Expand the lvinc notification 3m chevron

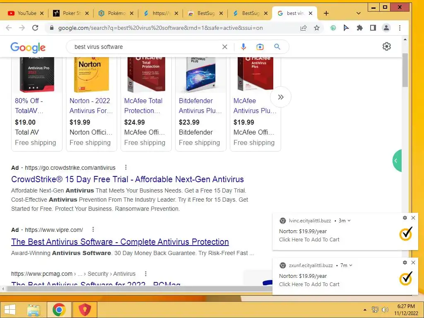coord(349,221)
